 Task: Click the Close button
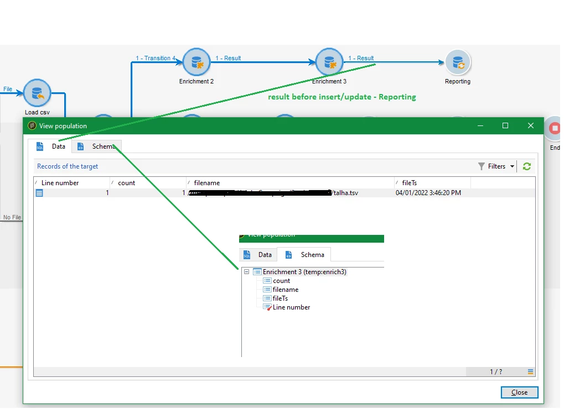pos(519,393)
